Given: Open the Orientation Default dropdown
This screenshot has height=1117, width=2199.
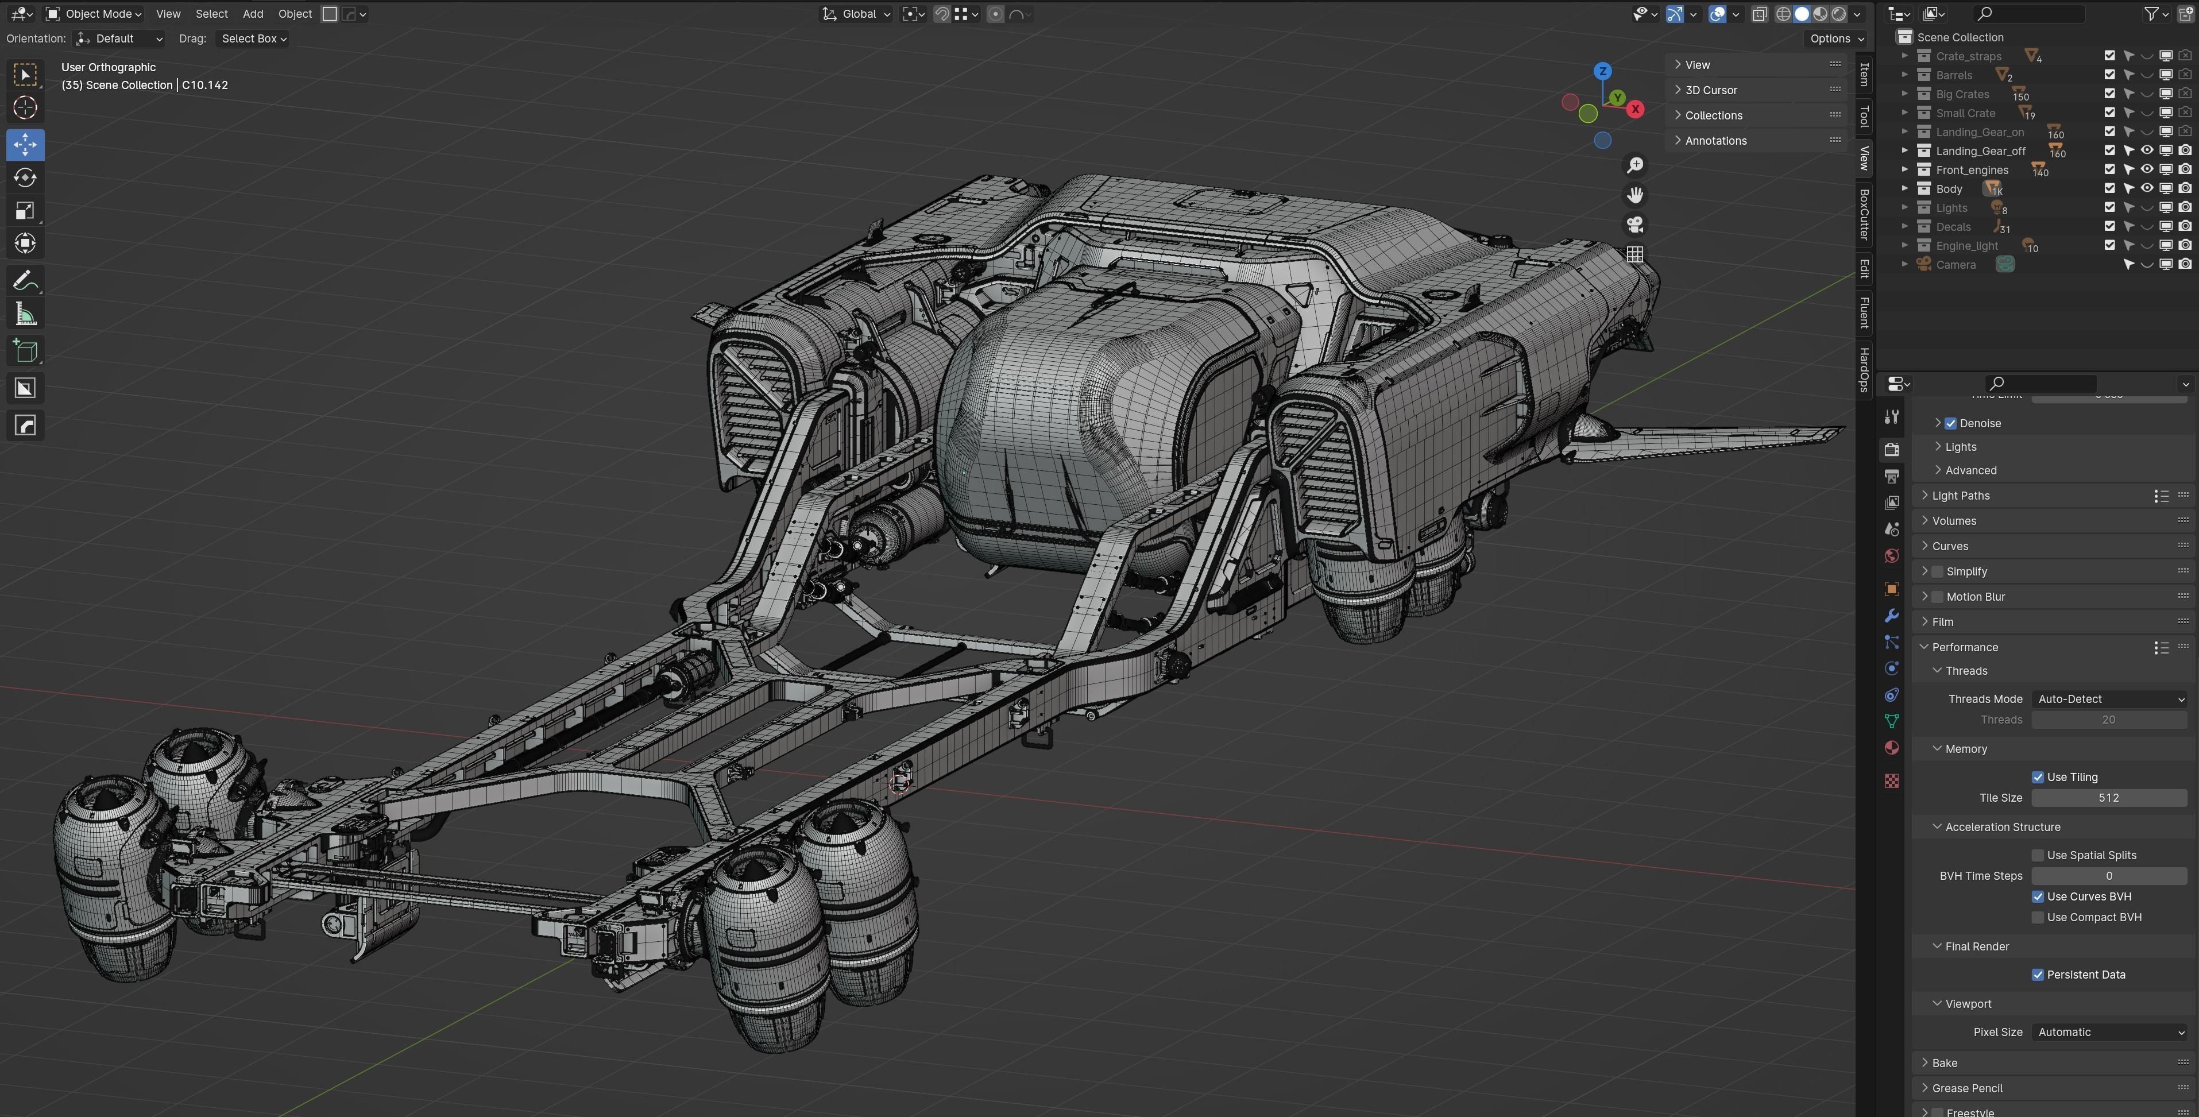Looking at the screenshot, I should 119,38.
